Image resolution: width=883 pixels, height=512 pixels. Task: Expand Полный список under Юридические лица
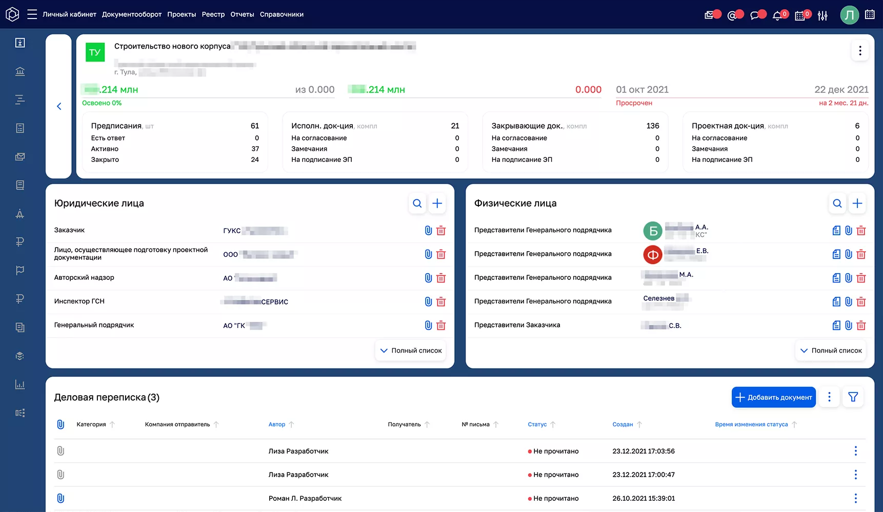[411, 351]
